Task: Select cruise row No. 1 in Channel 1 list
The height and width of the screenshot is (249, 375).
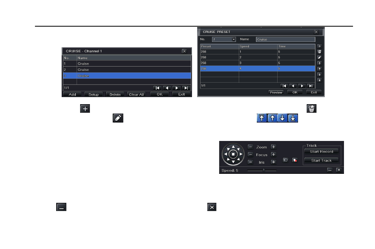Action: coord(127,64)
